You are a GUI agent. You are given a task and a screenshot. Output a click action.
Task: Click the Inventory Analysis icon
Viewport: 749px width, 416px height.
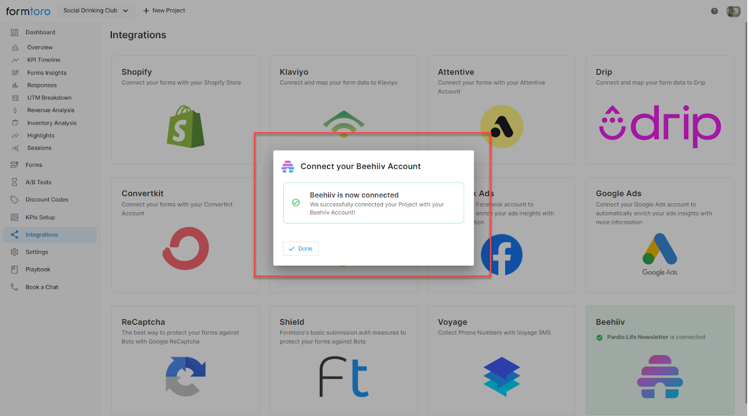[x=15, y=123]
